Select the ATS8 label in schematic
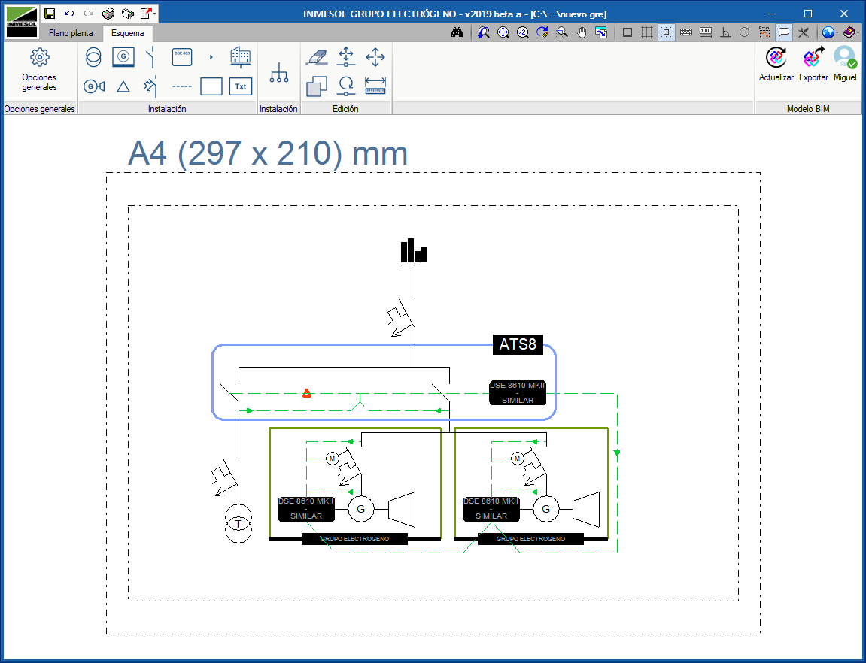Viewport: 866px width, 663px height. [518, 344]
